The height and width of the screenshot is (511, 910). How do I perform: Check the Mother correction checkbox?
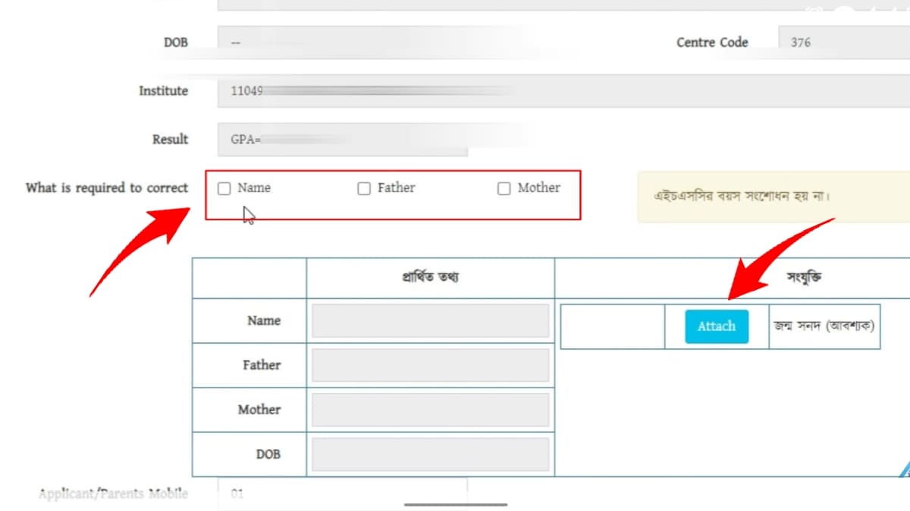(x=504, y=189)
